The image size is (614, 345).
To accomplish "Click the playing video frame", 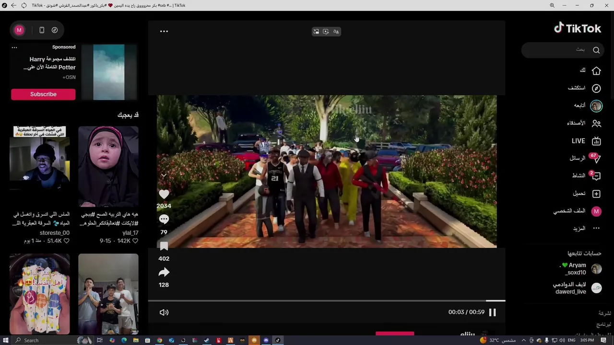I will coord(327,171).
